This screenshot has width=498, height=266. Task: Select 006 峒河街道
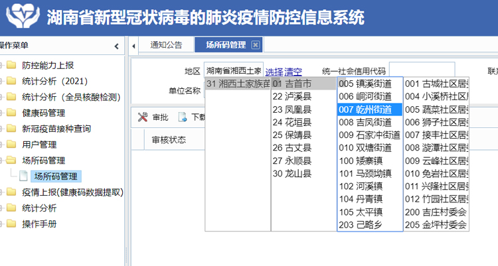(x=370, y=96)
